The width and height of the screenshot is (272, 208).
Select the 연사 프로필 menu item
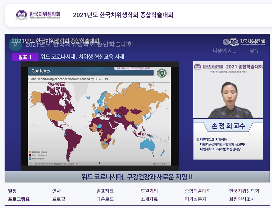pos(59,195)
